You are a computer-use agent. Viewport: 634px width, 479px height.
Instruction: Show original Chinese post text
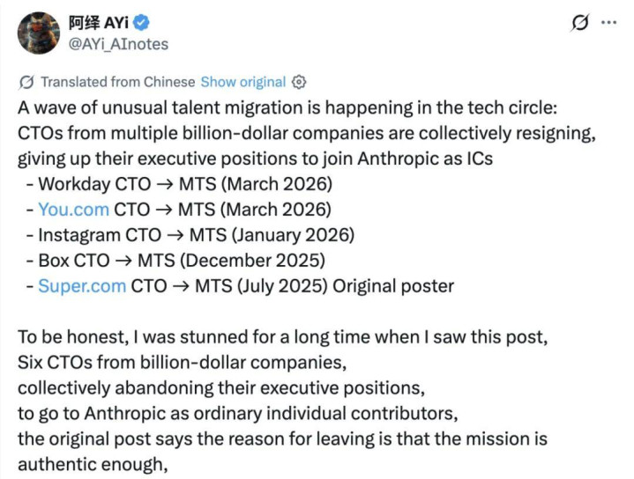click(x=243, y=82)
